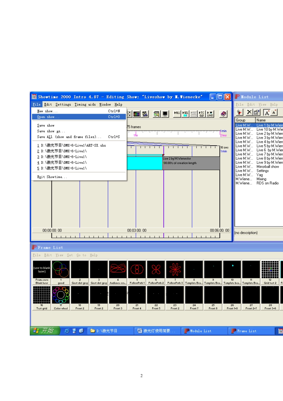283x401 pixels.
Task: Open the Settings menu
Action: point(63,104)
